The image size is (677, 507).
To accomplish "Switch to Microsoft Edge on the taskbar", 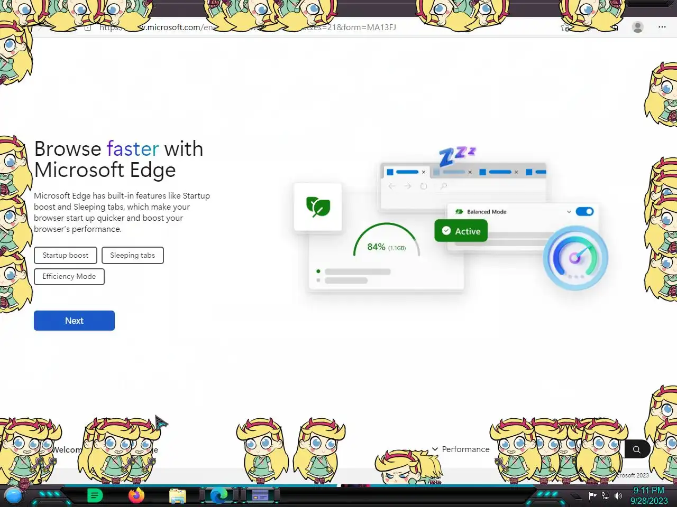I will [x=219, y=495].
